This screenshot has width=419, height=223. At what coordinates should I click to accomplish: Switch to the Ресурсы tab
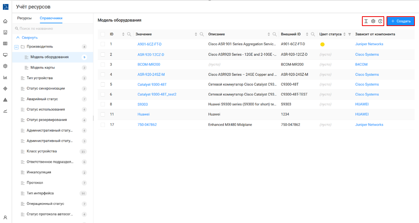point(24,18)
